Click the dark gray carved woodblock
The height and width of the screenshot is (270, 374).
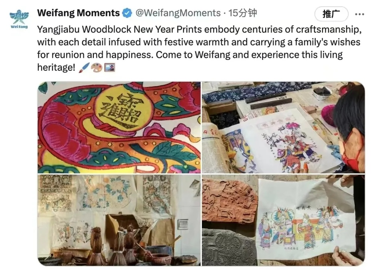point(229,247)
